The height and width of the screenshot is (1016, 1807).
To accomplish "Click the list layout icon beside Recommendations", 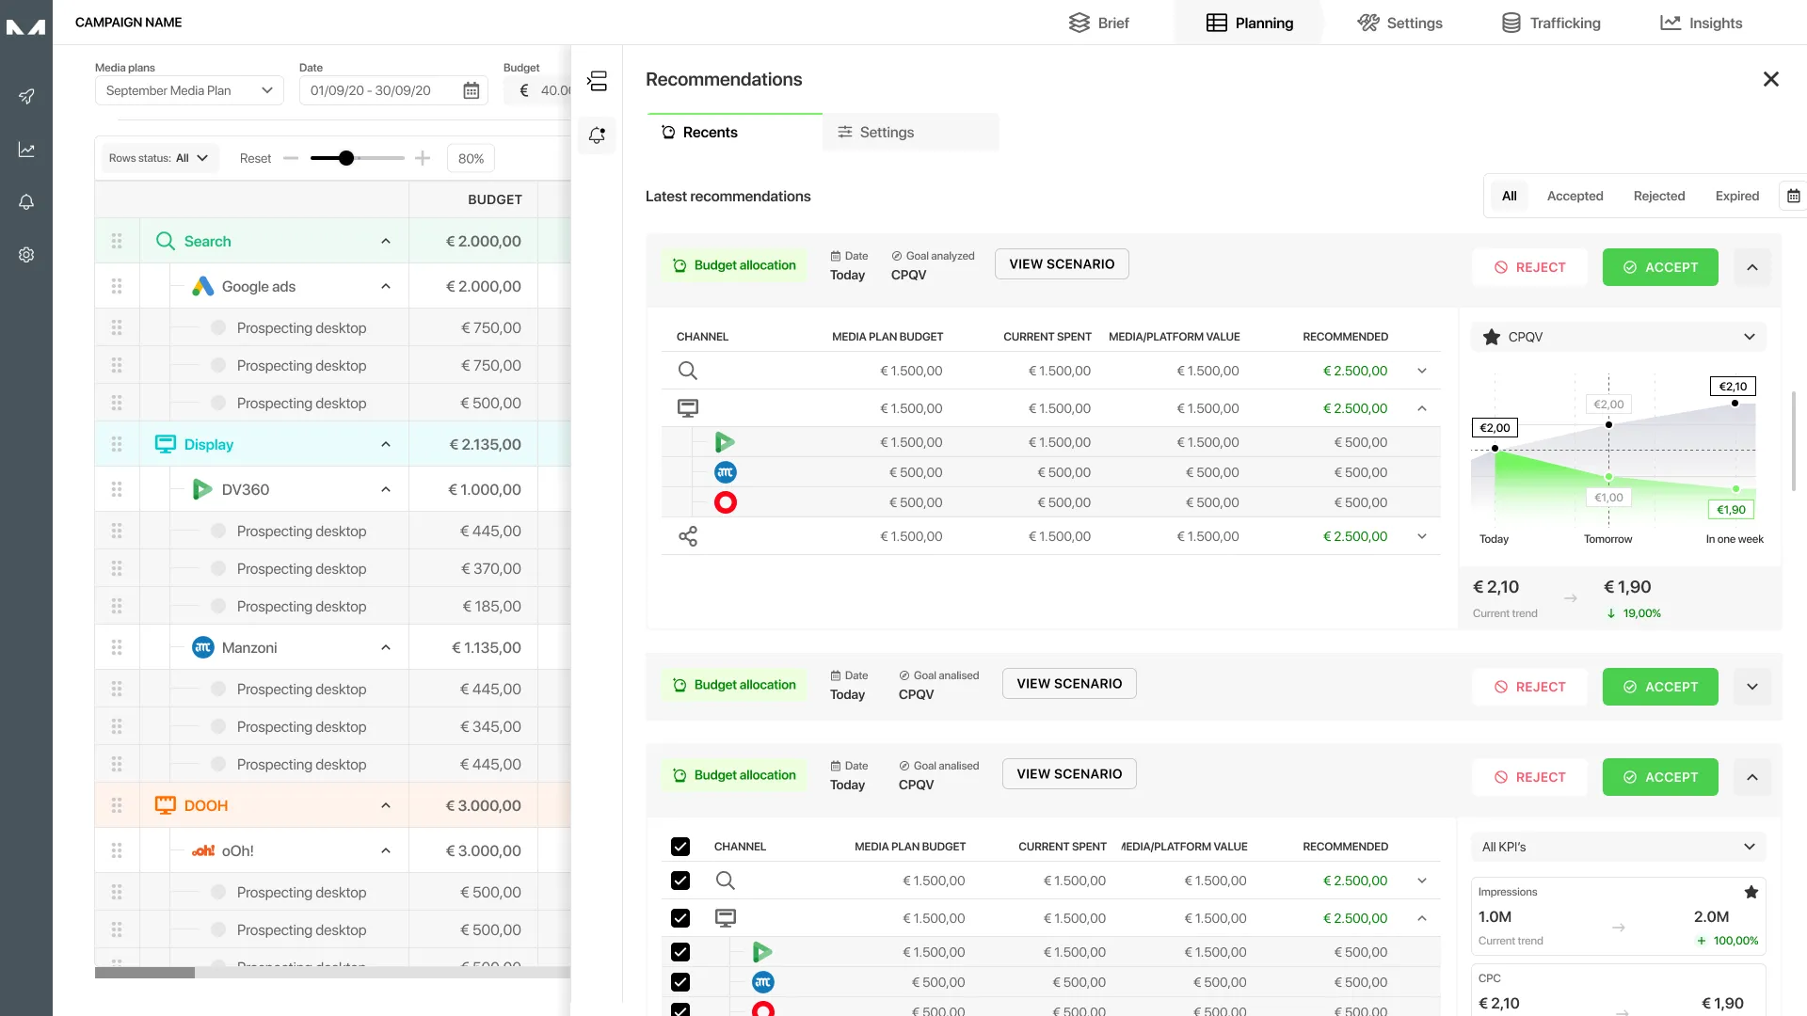I will 597,81.
